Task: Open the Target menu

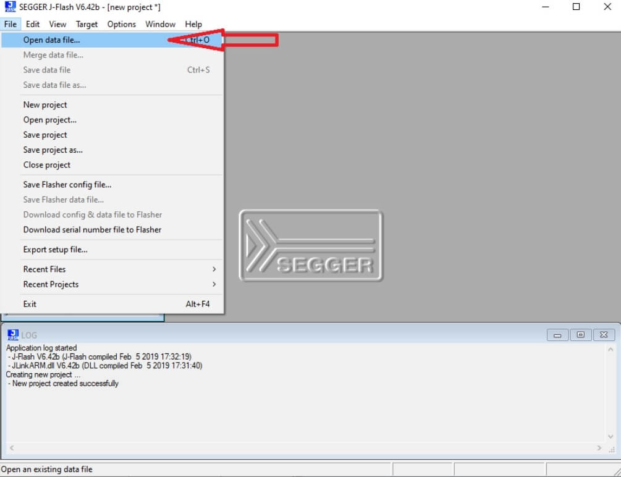Action: (x=87, y=24)
